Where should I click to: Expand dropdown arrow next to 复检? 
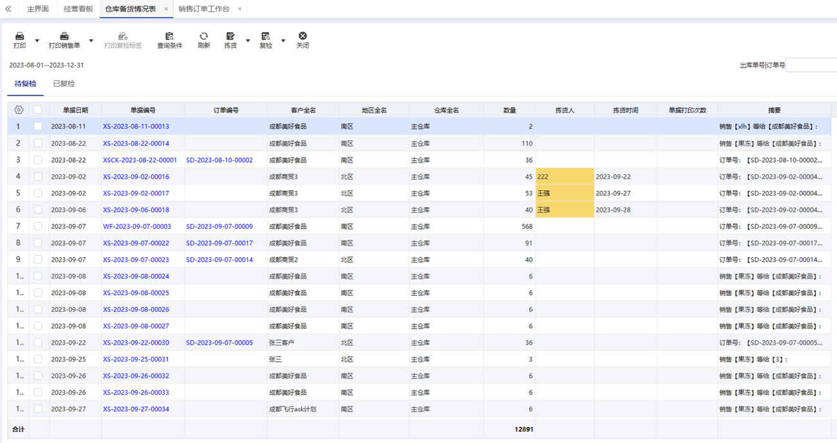coord(283,41)
